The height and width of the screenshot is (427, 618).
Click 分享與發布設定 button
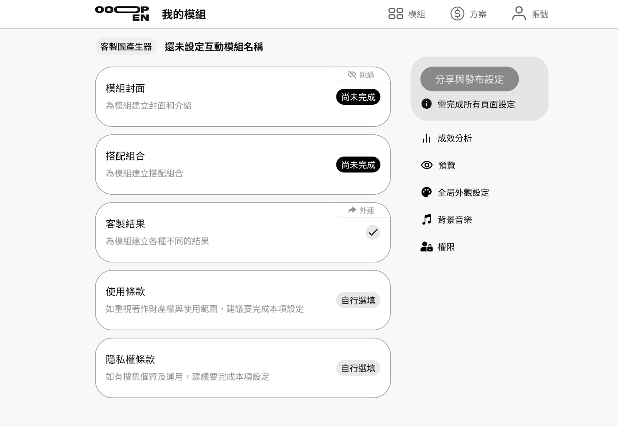pos(469,79)
